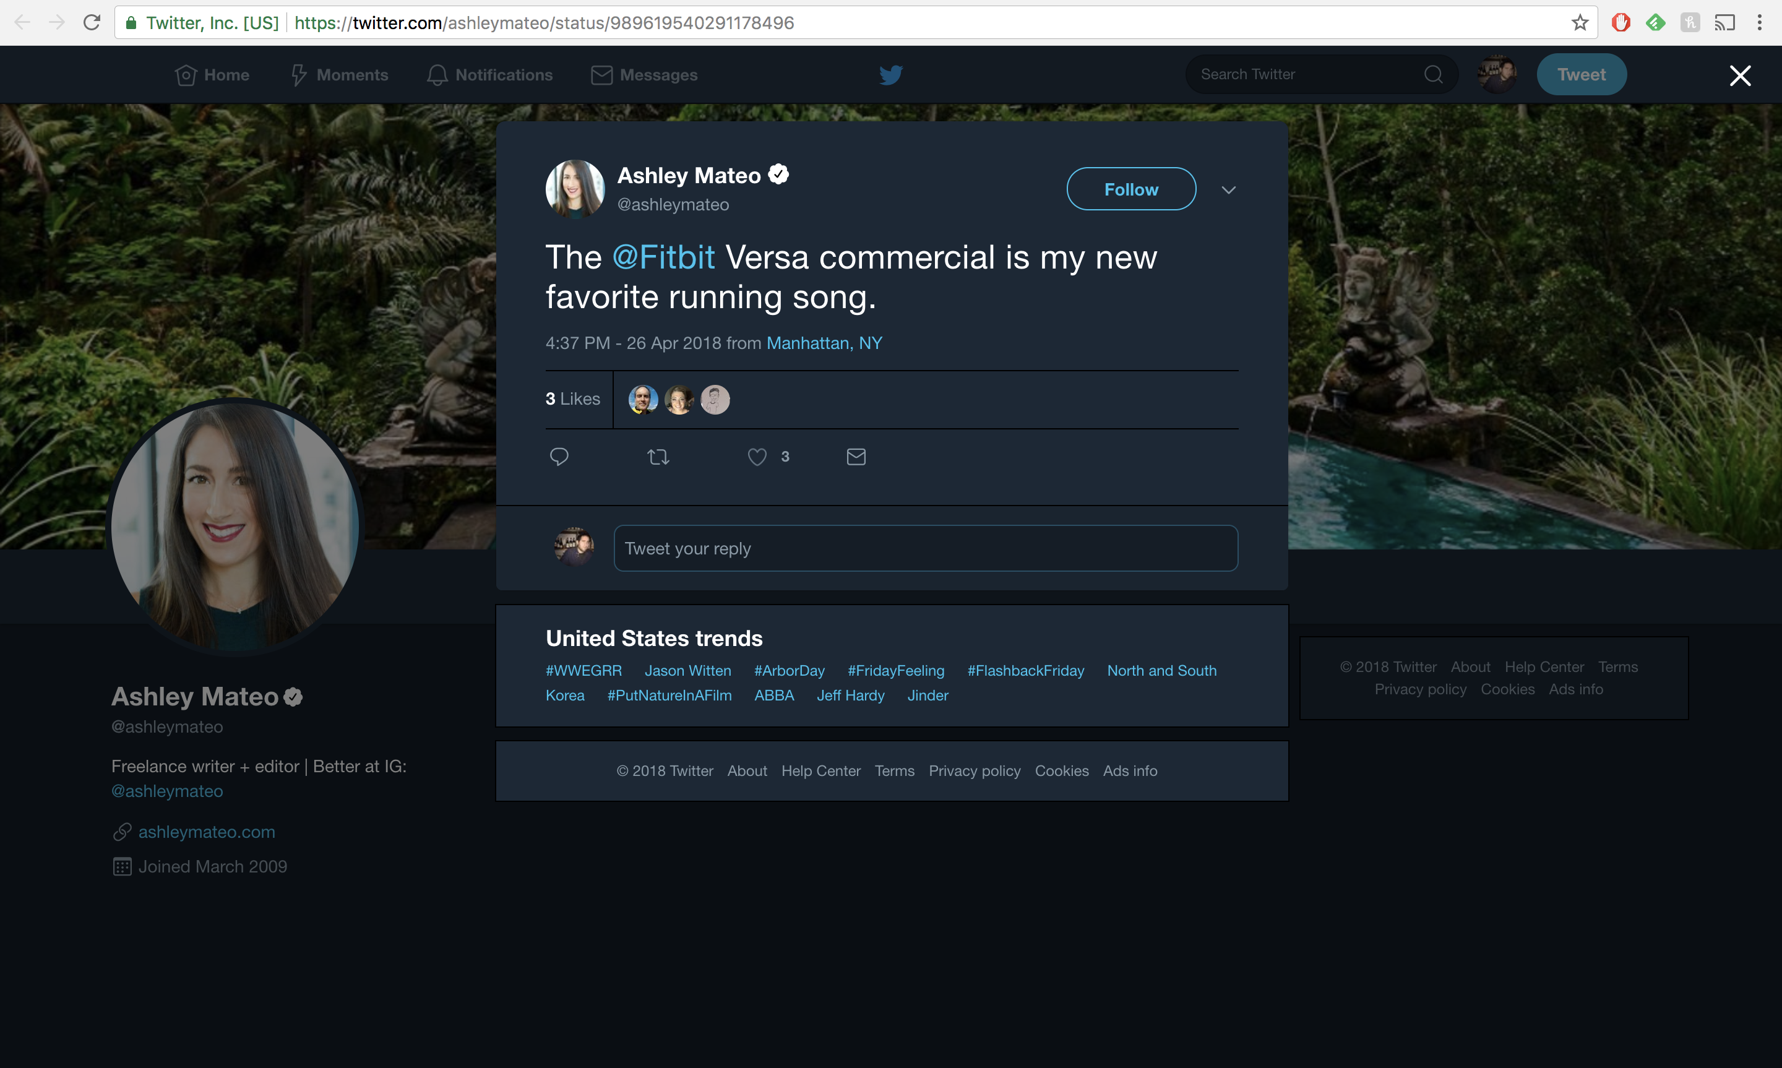Go to Home in Twitter navigation
This screenshot has height=1068, width=1782.
pyautogui.click(x=212, y=75)
